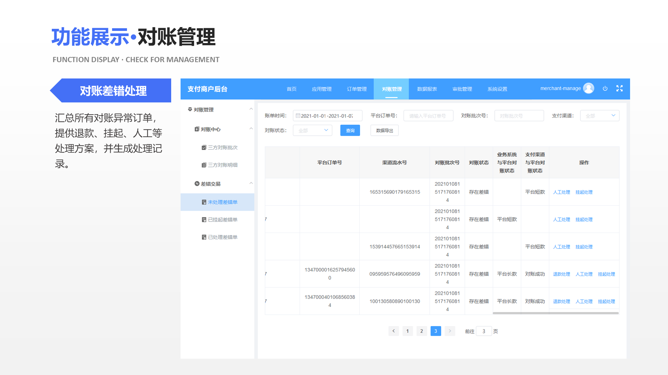Click the 三方对账明细 document icon
The image size is (668, 375).
(x=204, y=165)
